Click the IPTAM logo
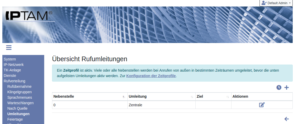The width and height of the screenshot is (294, 124). 29,16
